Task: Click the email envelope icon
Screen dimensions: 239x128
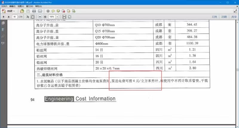Action: point(40,11)
